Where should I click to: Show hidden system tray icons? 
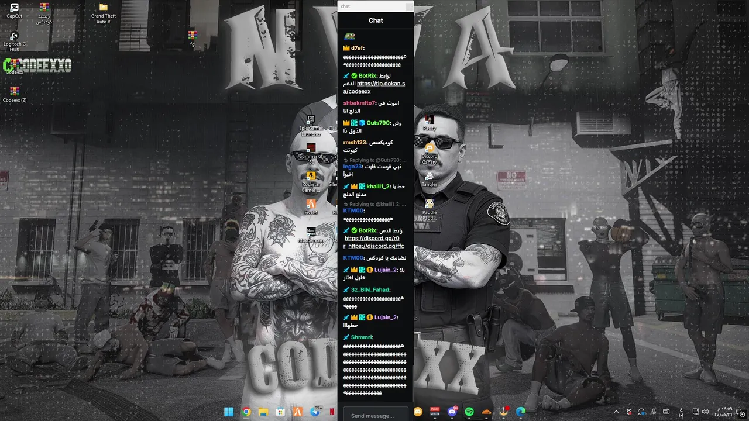616,412
